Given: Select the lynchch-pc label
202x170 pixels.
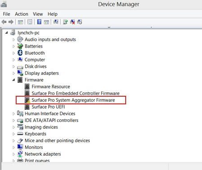Looking at the screenshot, I should coord(29,33).
